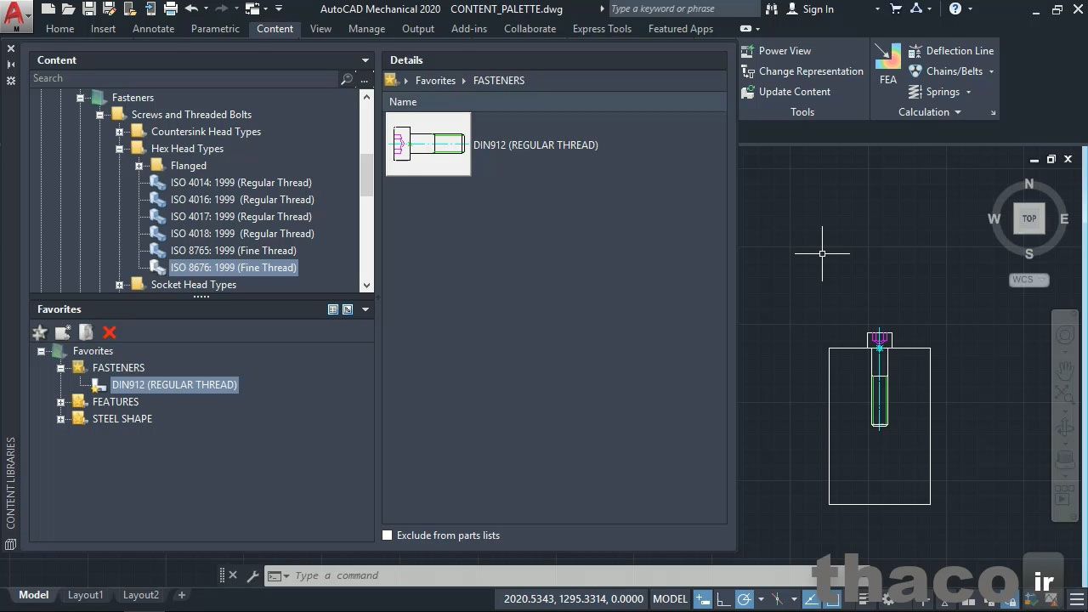Expand the FEATURES favorites folder
Screen dimensions: 1088x612
click(x=61, y=402)
